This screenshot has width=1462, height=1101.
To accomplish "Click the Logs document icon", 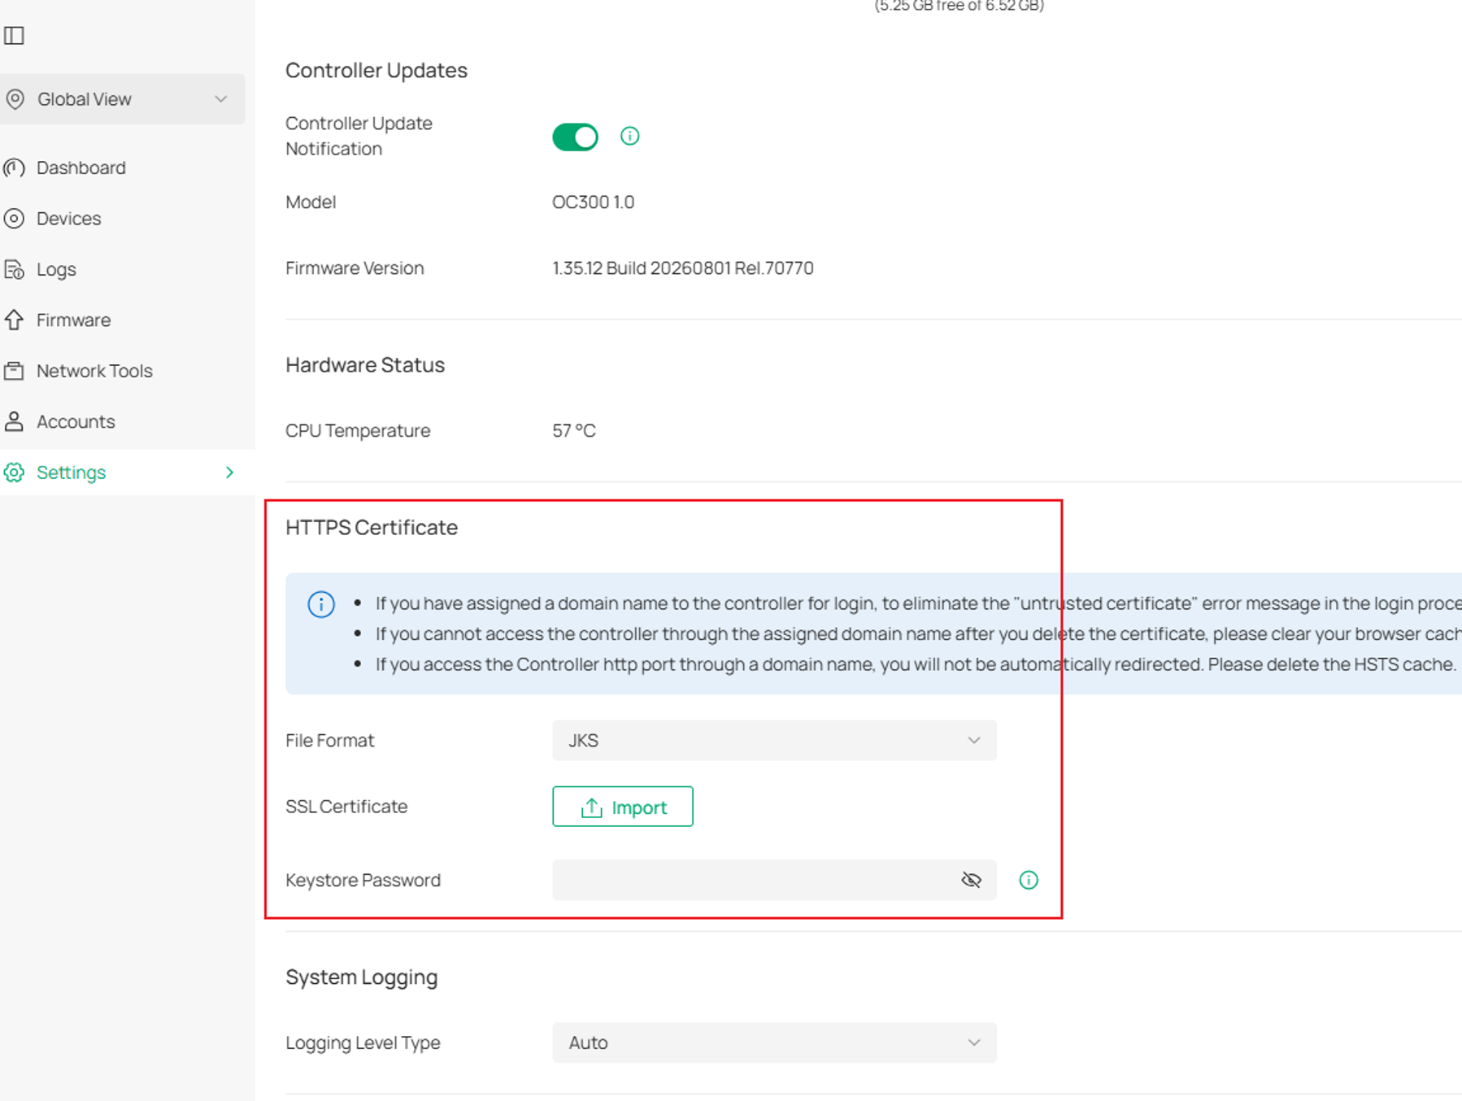I will coord(14,269).
